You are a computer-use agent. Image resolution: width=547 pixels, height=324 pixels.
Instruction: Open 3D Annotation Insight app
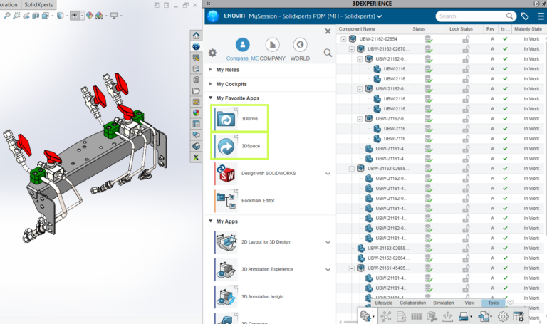click(x=250, y=296)
